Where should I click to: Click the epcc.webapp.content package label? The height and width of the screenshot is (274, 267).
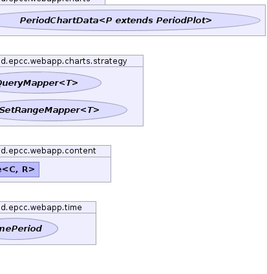(48, 151)
